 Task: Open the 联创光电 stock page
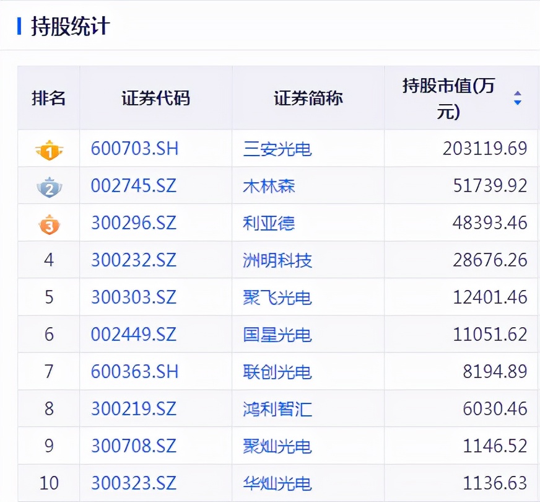[x=277, y=372]
